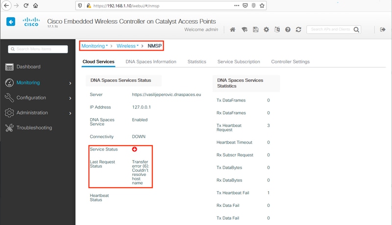The width and height of the screenshot is (392, 225).
Task: Click the browser forward arrow
Action: (x=16, y=5)
